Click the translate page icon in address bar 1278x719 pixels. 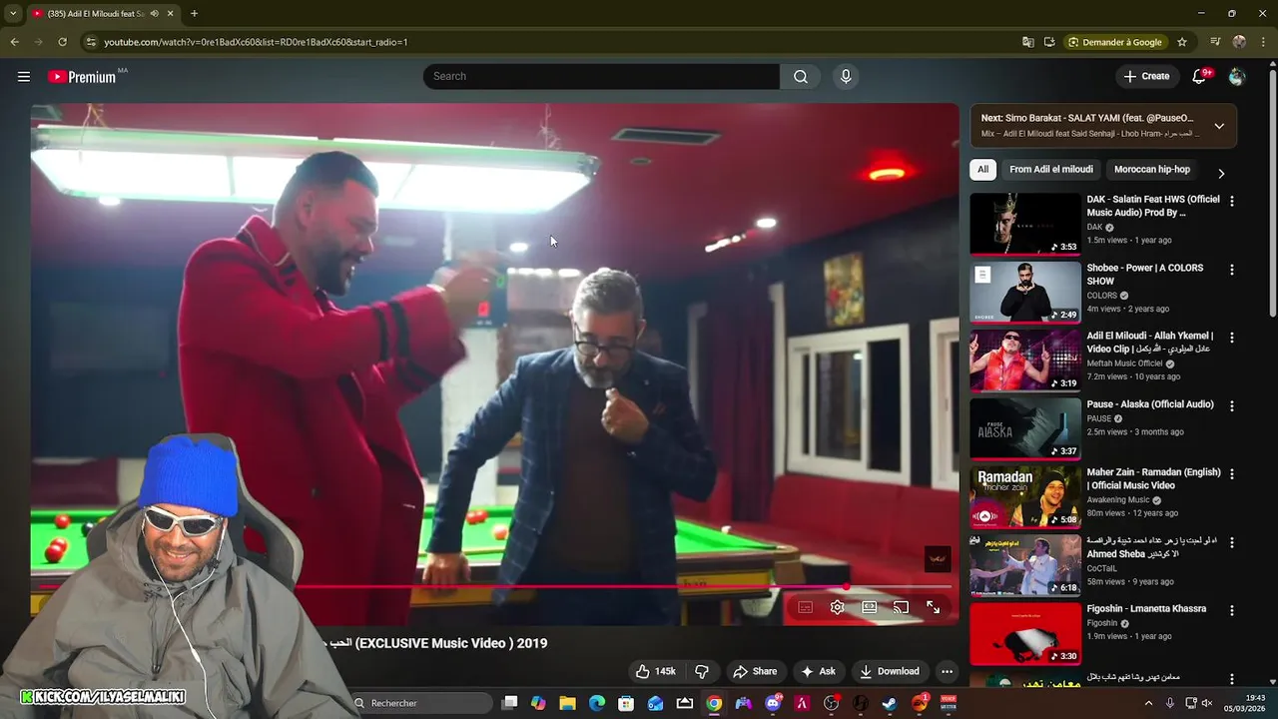point(1028,42)
